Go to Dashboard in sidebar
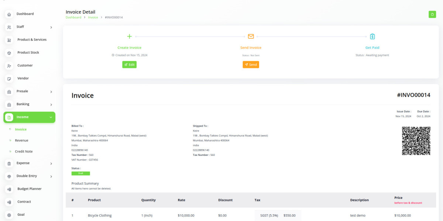 (x=25, y=14)
